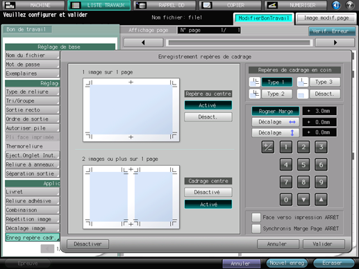Viewport: 359px width, 269px height.
Task: Go to previous page with left arrow
Action: (x=144, y=42)
